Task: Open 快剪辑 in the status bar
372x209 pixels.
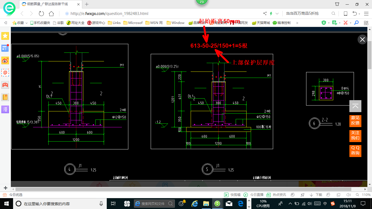Action: 232,195
